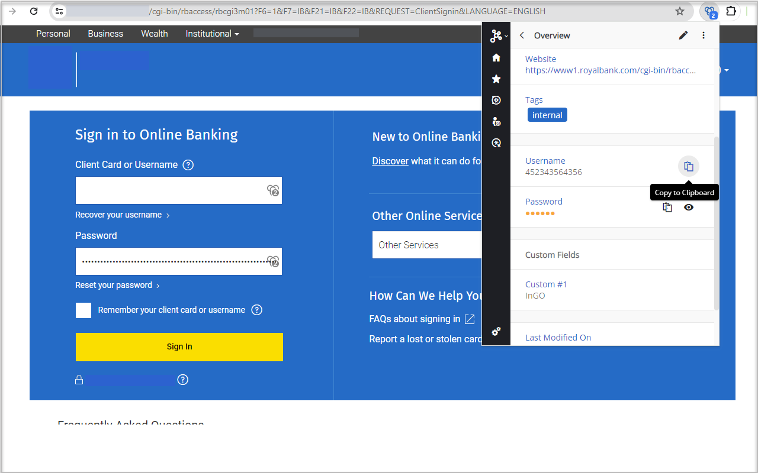The width and height of the screenshot is (758, 473).
Task: Follow the 'Recover your username' link
Action: 118,215
